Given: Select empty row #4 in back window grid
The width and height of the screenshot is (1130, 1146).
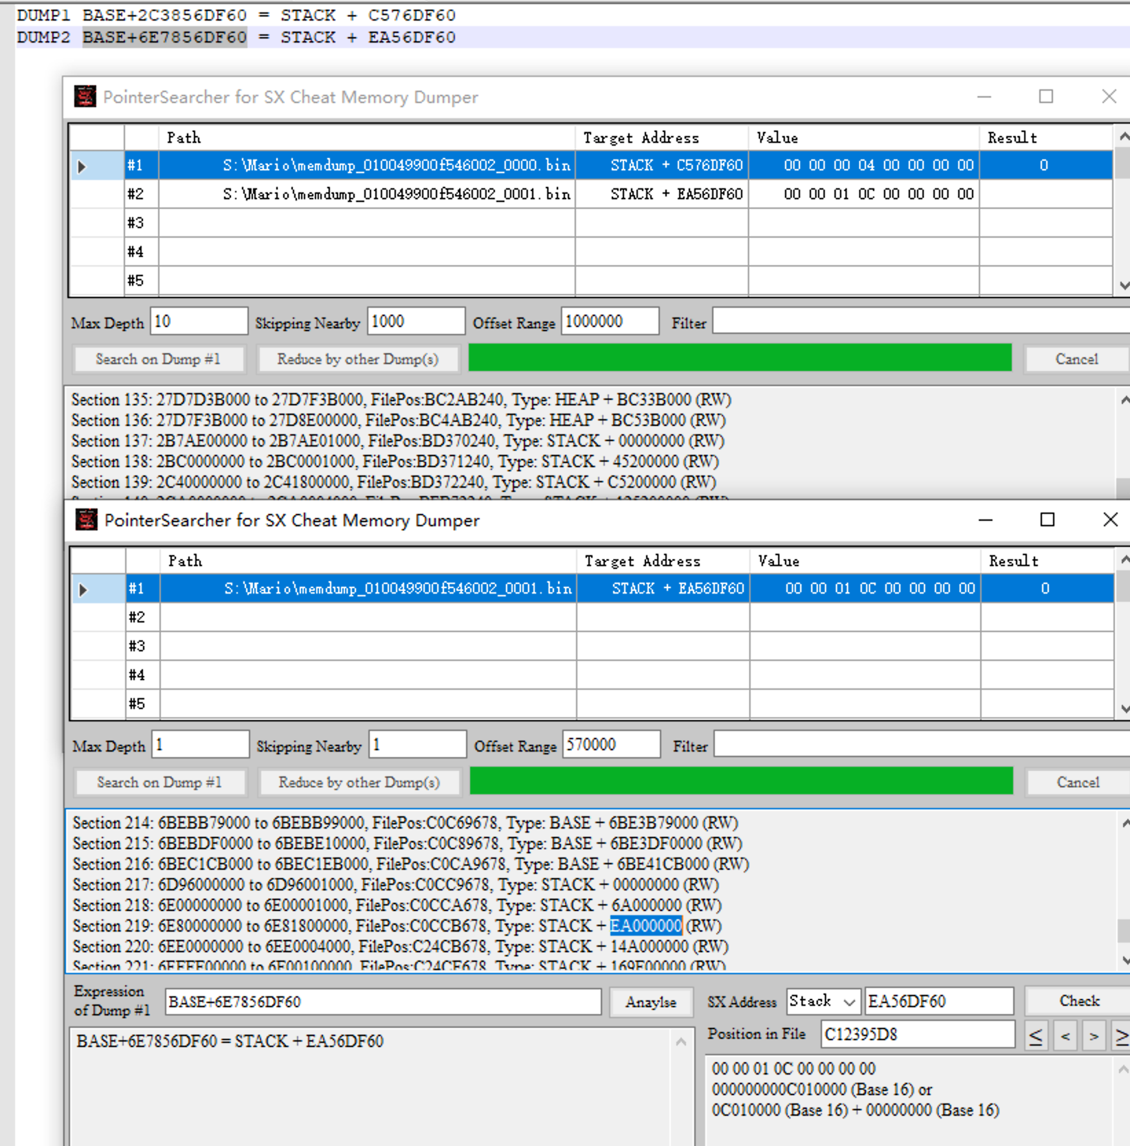Looking at the screenshot, I should point(590,251).
